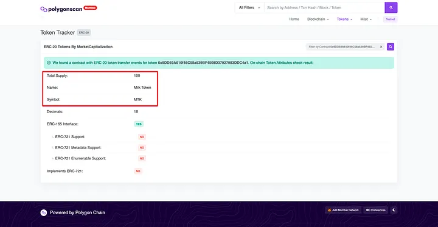Click the polygonscan logo
Image resolution: width=438 pixels, height=227 pixels.
[x=61, y=9]
